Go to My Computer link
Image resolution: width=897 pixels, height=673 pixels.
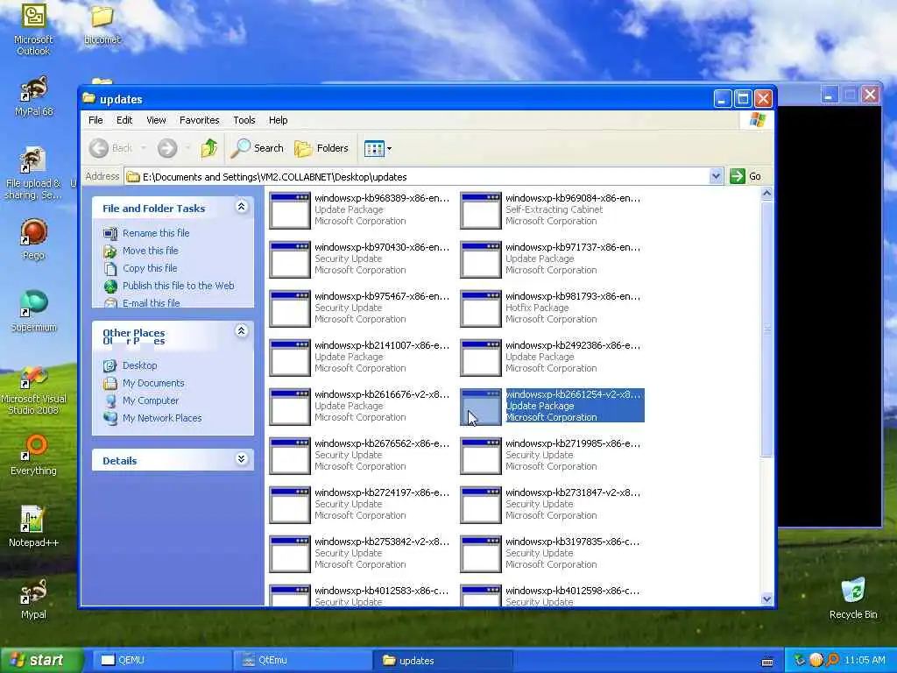[x=151, y=400]
